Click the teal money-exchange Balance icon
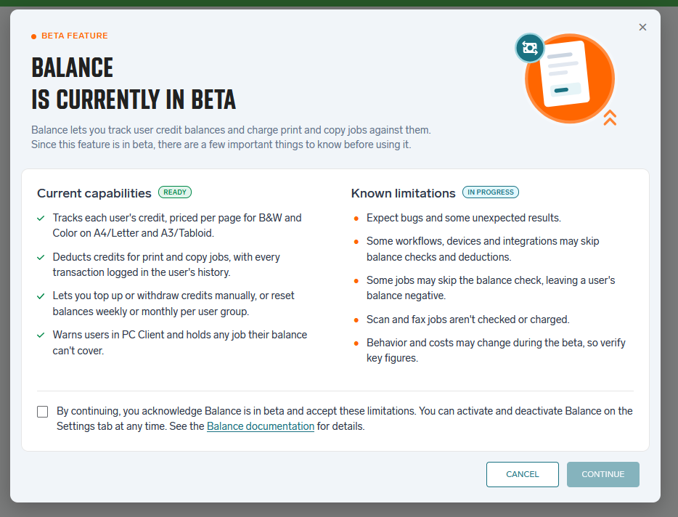The height and width of the screenshot is (517, 678). tap(530, 48)
